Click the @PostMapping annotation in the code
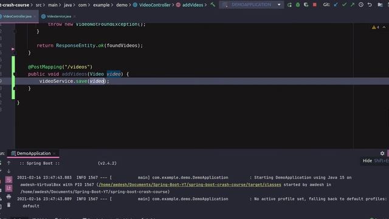 [44, 67]
